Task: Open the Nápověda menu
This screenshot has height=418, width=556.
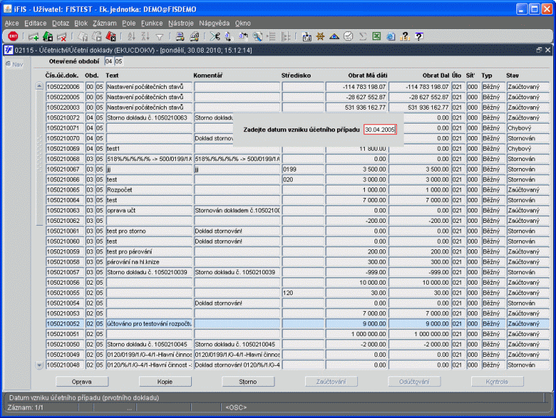Action: [214, 23]
